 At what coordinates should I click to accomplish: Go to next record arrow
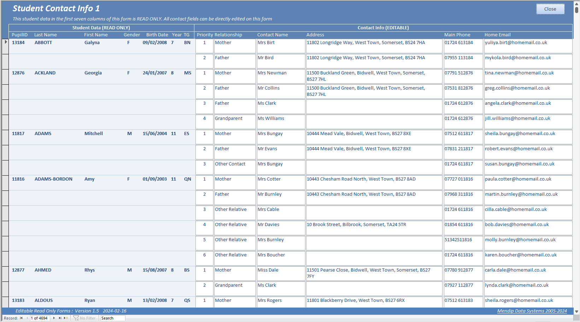point(54,318)
